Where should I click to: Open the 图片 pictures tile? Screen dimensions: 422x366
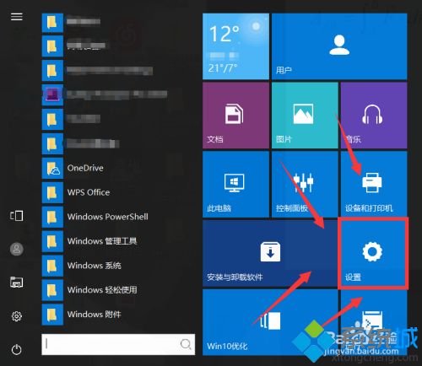tap(305, 116)
